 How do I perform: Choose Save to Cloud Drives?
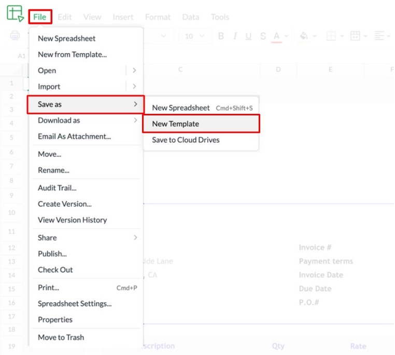(x=186, y=140)
